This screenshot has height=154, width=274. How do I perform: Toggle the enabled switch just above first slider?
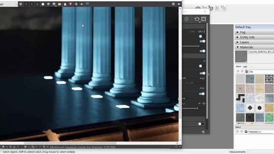[203, 41]
